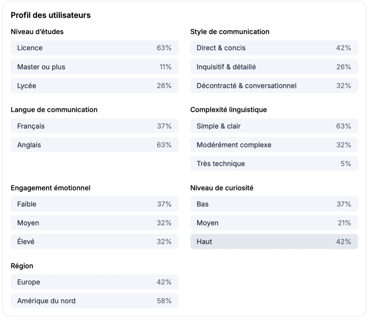Click the Lycée row
This screenshot has height=320, width=371.
pyautogui.click(x=94, y=86)
